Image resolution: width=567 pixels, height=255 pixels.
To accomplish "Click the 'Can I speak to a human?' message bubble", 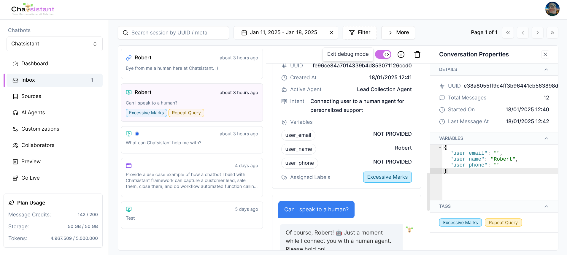I will coord(316,210).
